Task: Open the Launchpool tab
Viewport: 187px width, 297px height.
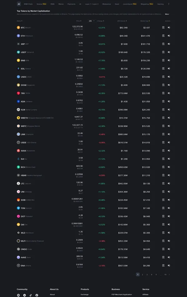Action: 128,4
